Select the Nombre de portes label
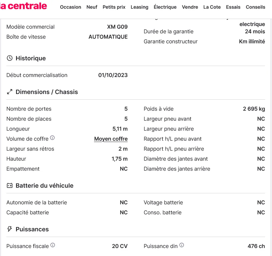 coord(29,109)
